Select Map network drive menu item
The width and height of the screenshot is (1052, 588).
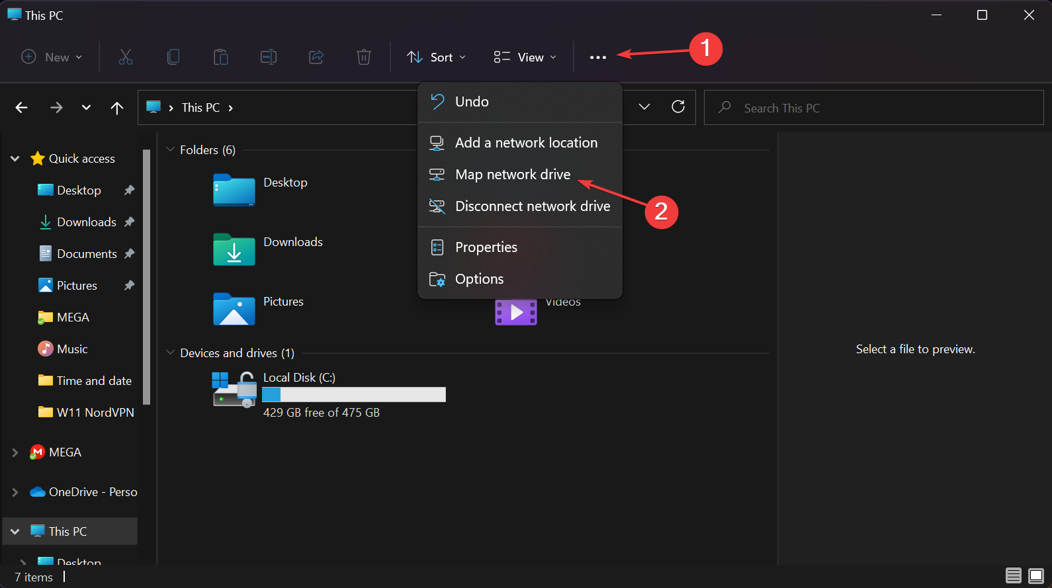pyautogui.click(x=520, y=175)
